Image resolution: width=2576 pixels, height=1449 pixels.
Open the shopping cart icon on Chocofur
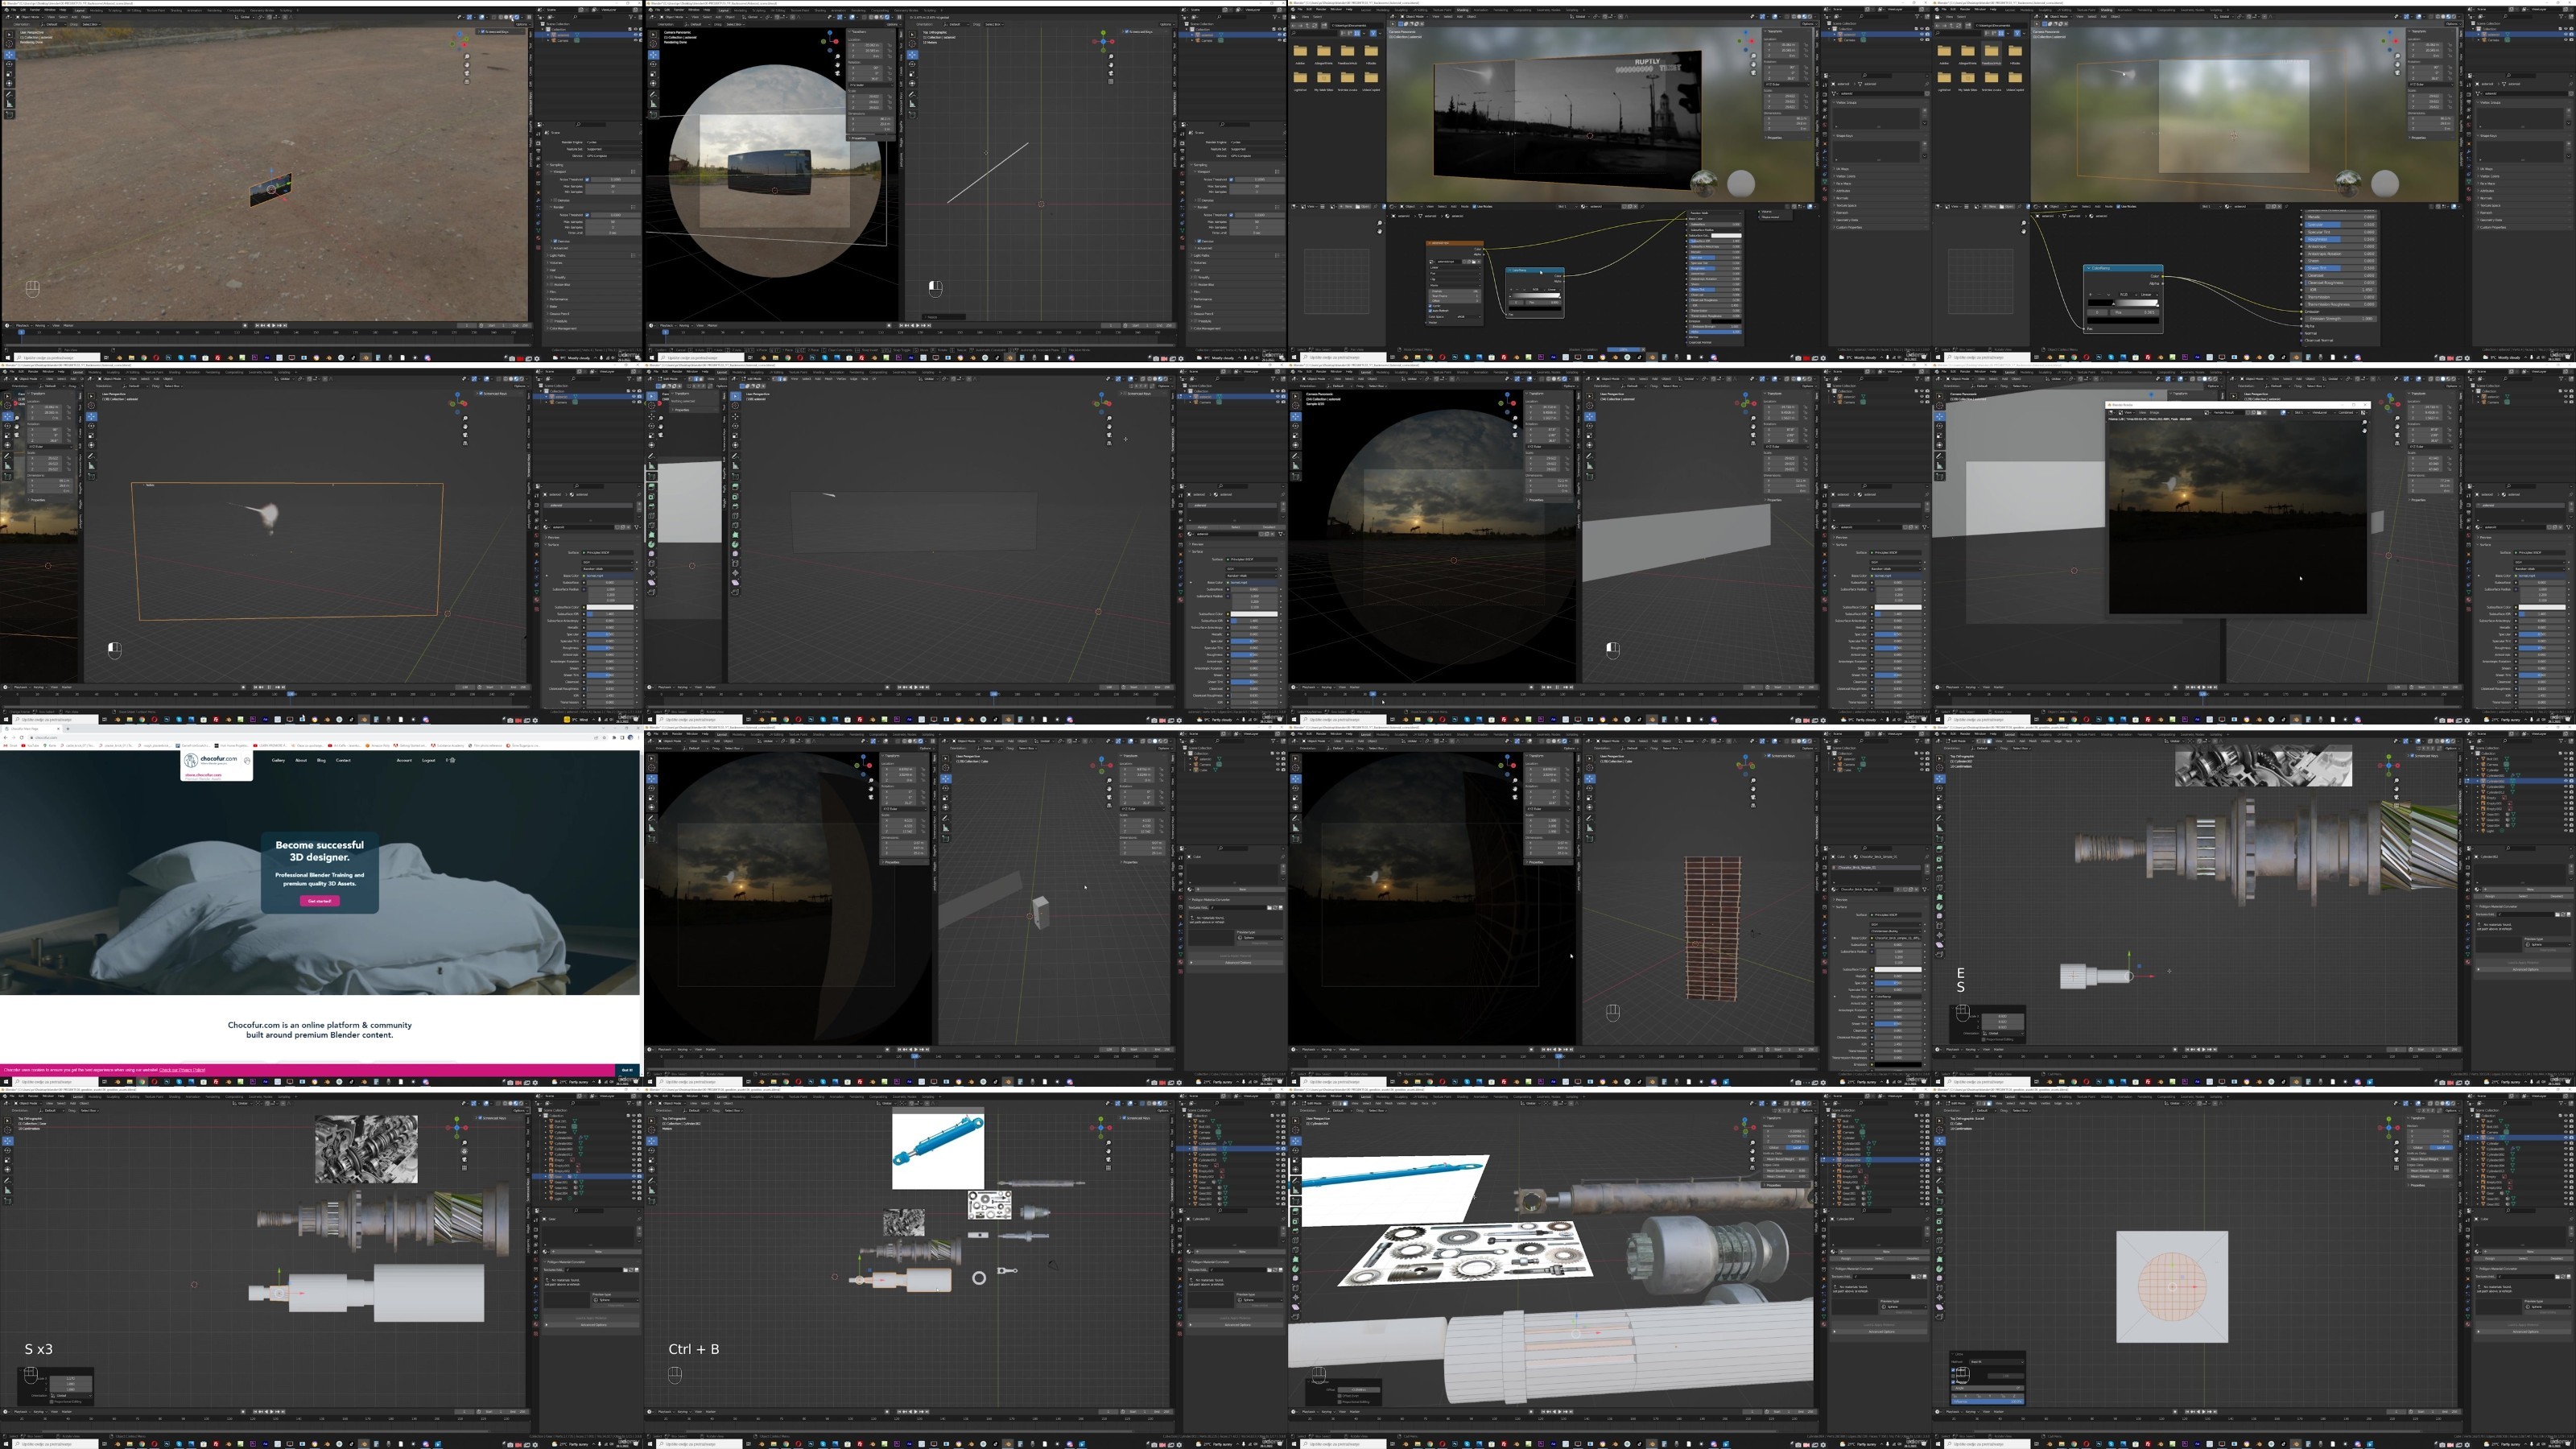click(x=453, y=761)
